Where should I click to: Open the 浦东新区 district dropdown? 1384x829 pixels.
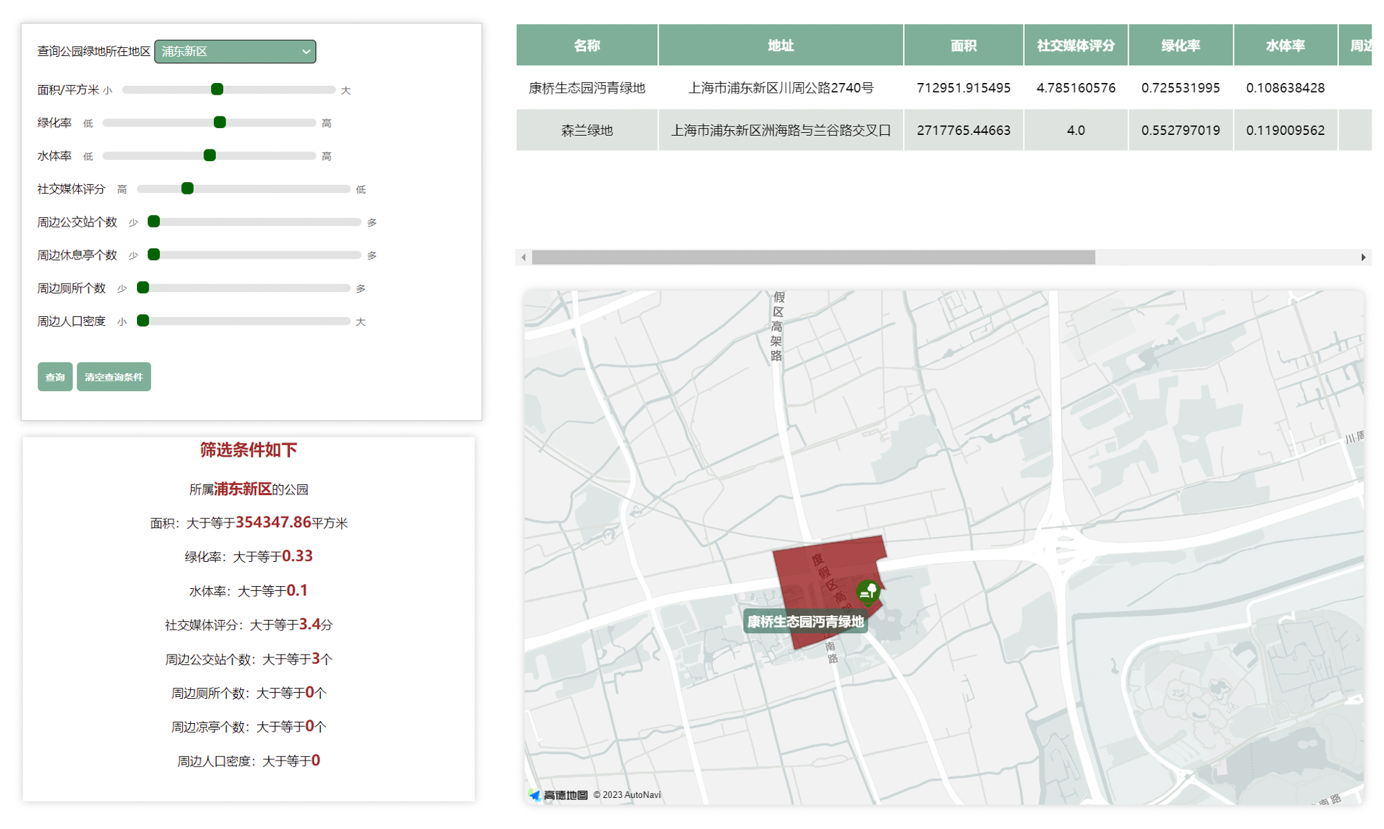coord(235,52)
